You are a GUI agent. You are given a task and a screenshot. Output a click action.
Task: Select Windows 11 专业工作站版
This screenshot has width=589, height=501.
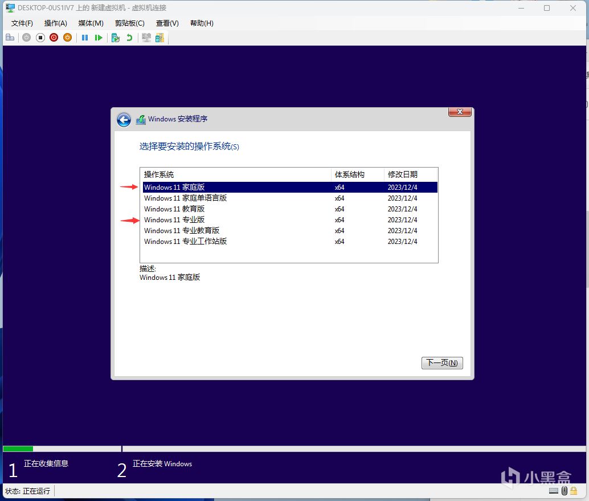(289, 241)
